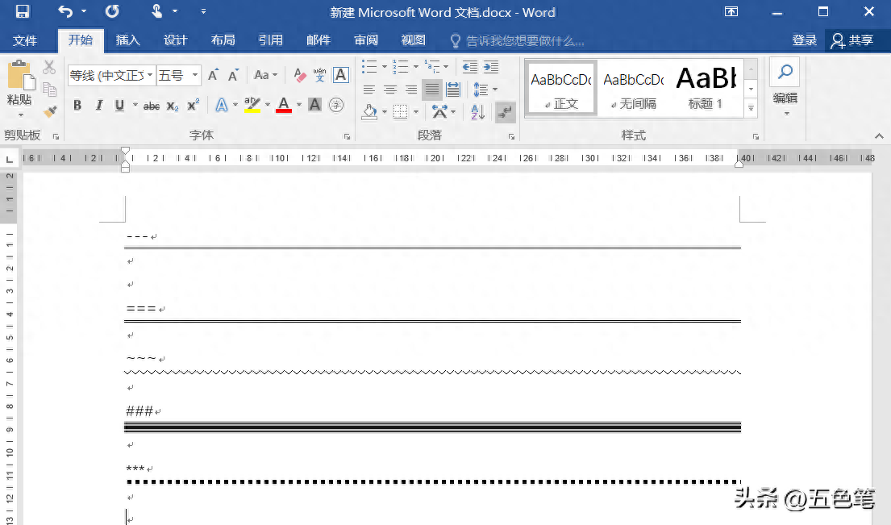Apply the red font color swatch
The image size is (891, 525).
coord(284,105)
